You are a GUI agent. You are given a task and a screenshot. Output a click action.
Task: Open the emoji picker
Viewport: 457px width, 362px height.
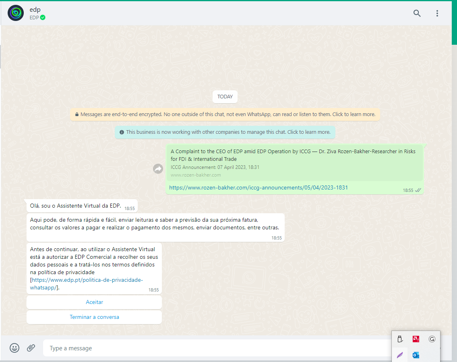pos(14,347)
